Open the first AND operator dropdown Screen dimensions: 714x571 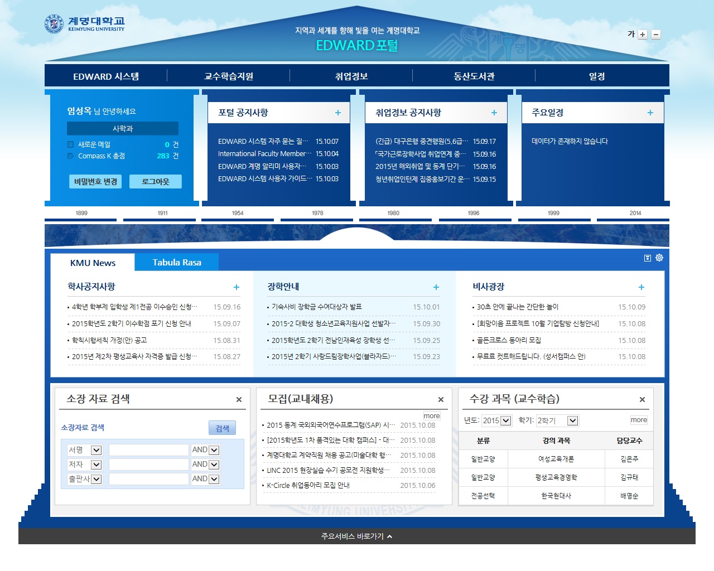(214, 450)
